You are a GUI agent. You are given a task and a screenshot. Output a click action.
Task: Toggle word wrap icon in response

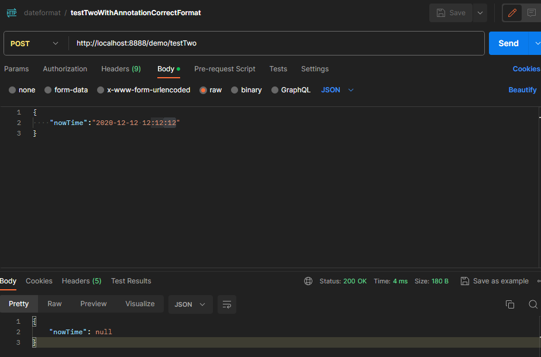227,304
